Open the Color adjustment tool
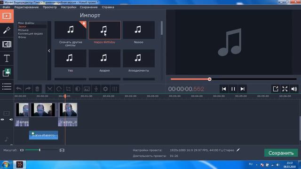This screenshot has width=301, height=169. point(78,89)
